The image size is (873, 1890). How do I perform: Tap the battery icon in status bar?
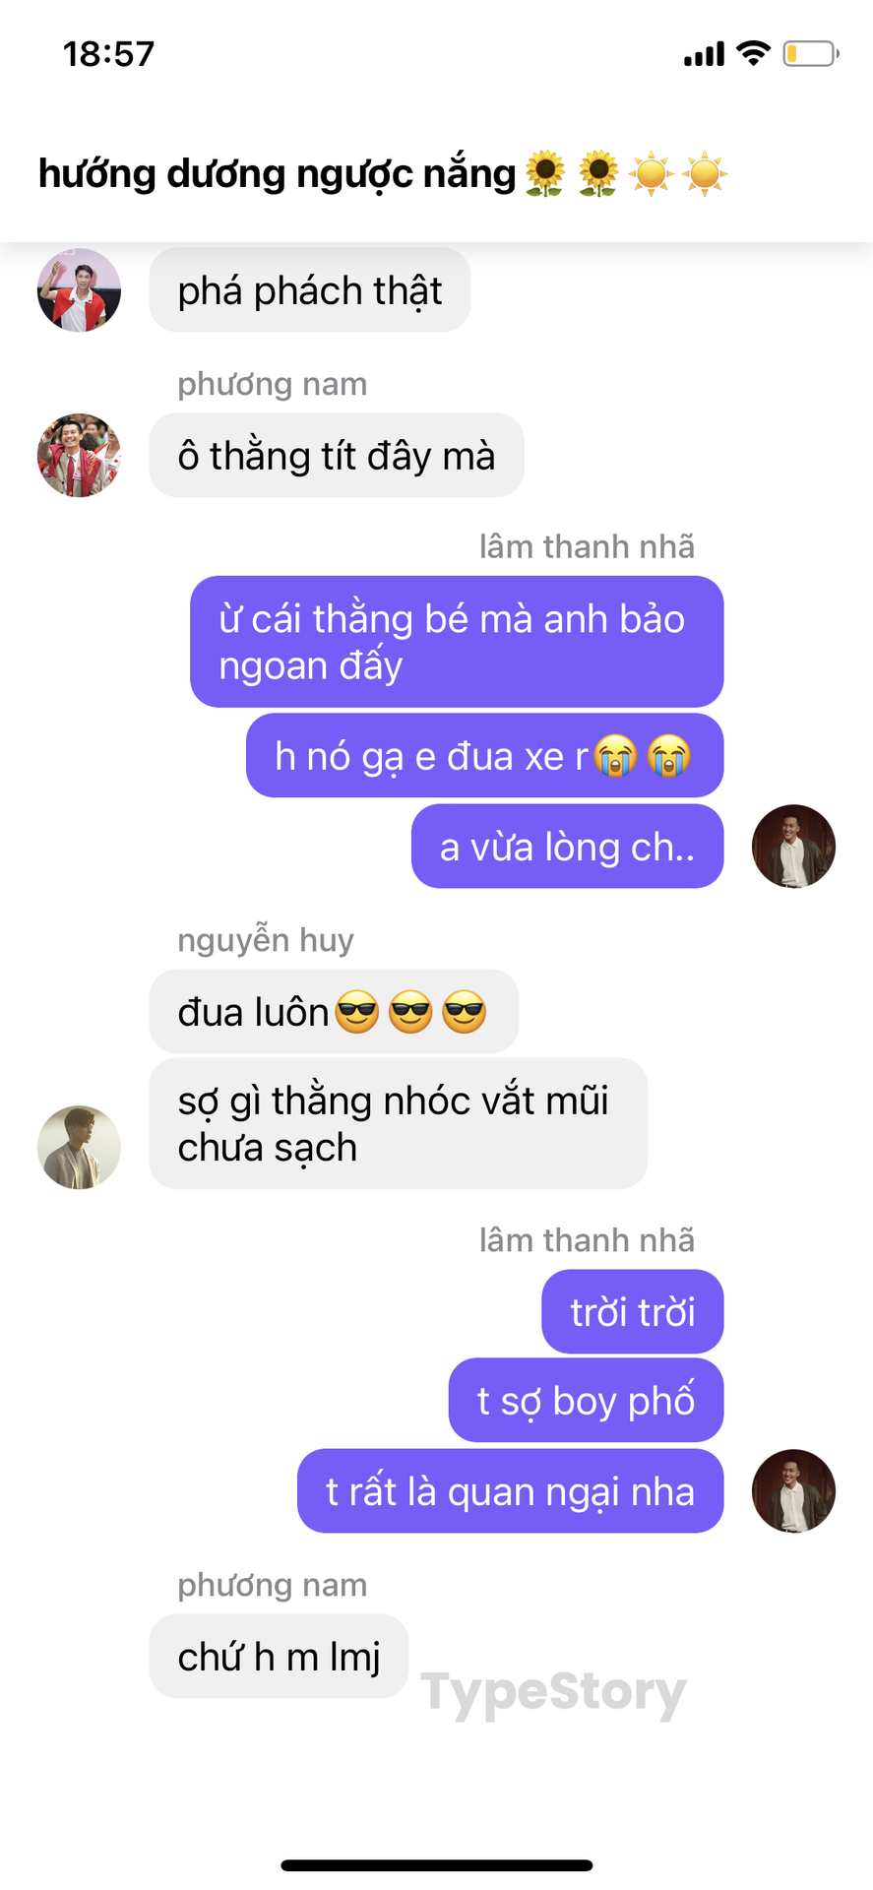point(811,53)
